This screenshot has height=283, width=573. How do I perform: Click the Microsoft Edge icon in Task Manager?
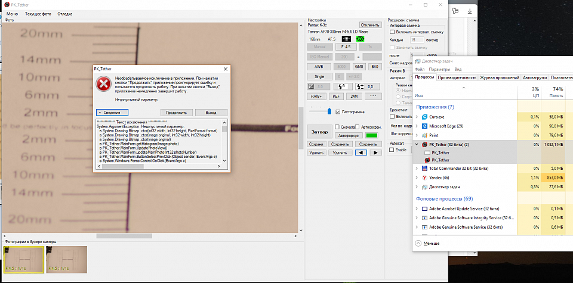coord(424,126)
